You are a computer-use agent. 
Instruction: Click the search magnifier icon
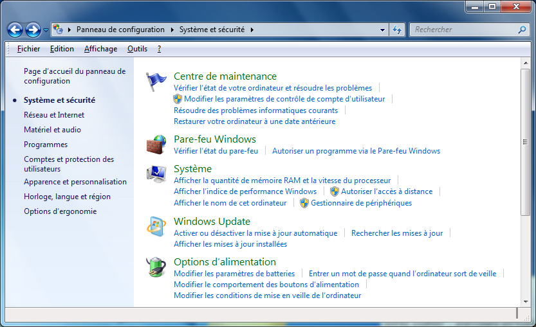coord(522,30)
